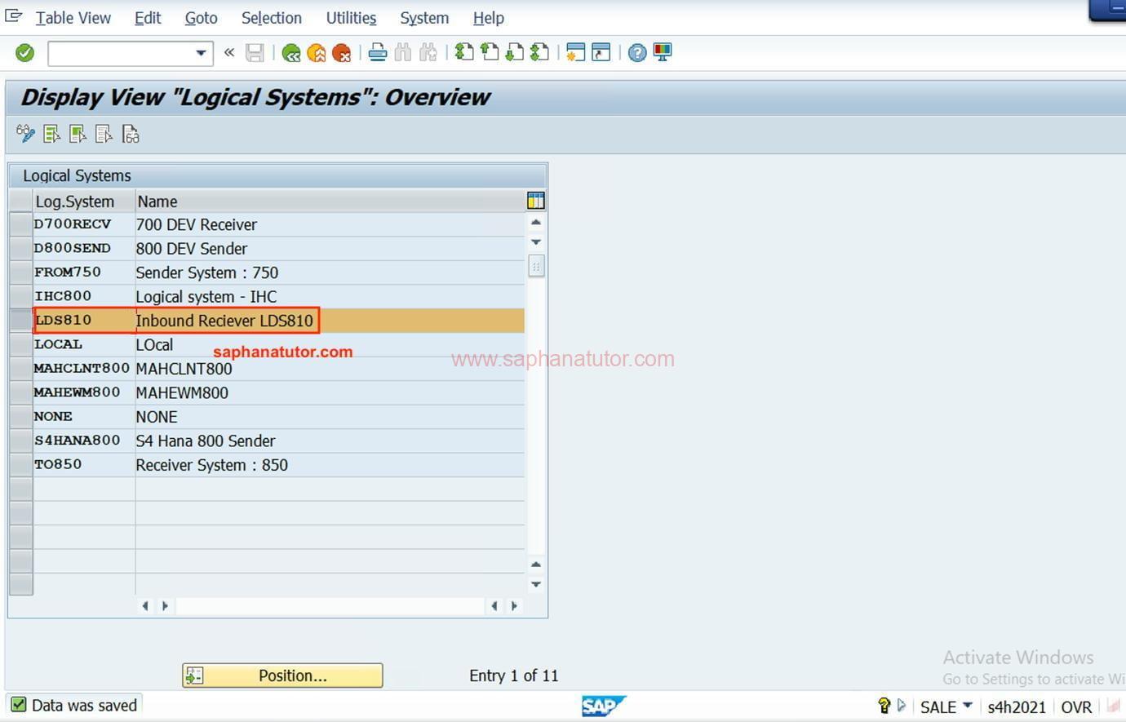Click the Generate Shortcut icon
This screenshot has height=722, width=1126.
click(x=601, y=53)
